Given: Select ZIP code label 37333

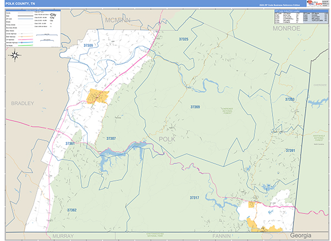Looking at the screenshot, I should (x=290, y=99).
